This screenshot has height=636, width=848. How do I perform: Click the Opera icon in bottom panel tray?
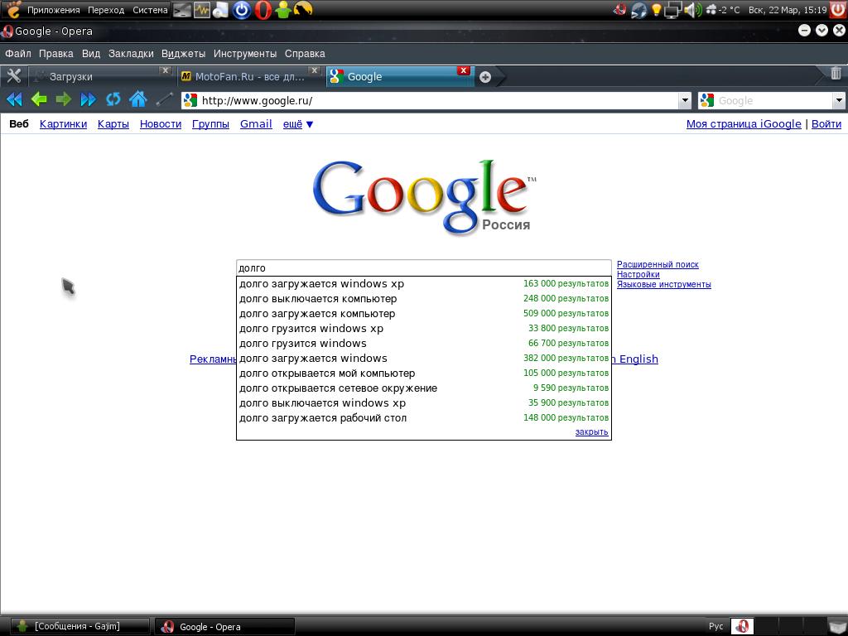coord(742,626)
